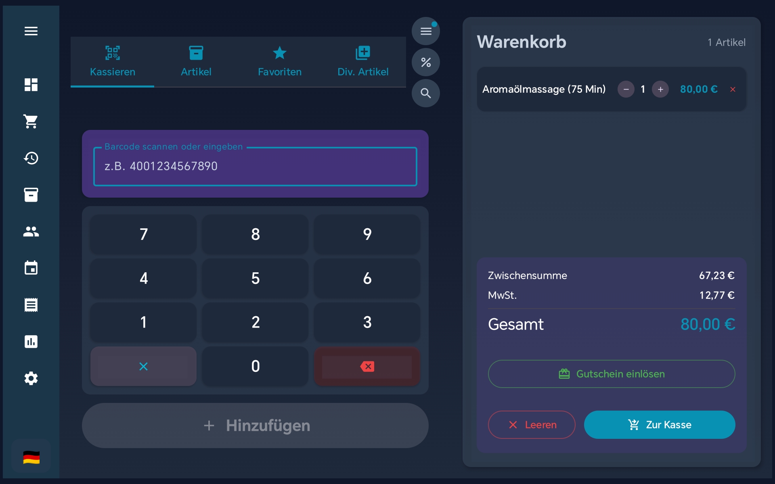
Task: Click the Gutschein einlösen button
Action: [x=611, y=373]
